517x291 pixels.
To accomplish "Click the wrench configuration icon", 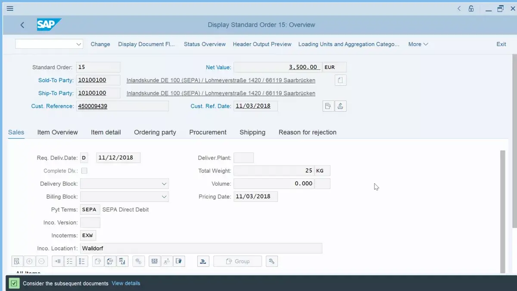I will pos(272,261).
